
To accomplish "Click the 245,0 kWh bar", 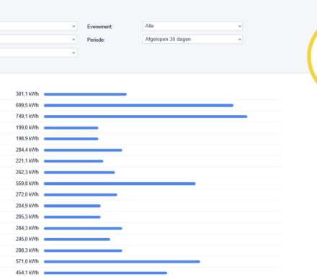I will (77, 240).
